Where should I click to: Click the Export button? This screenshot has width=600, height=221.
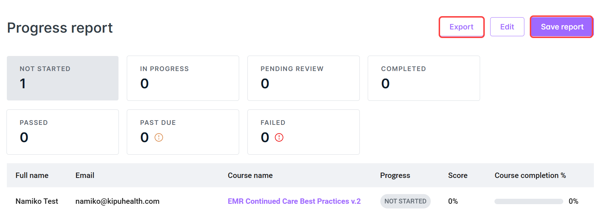(461, 27)
